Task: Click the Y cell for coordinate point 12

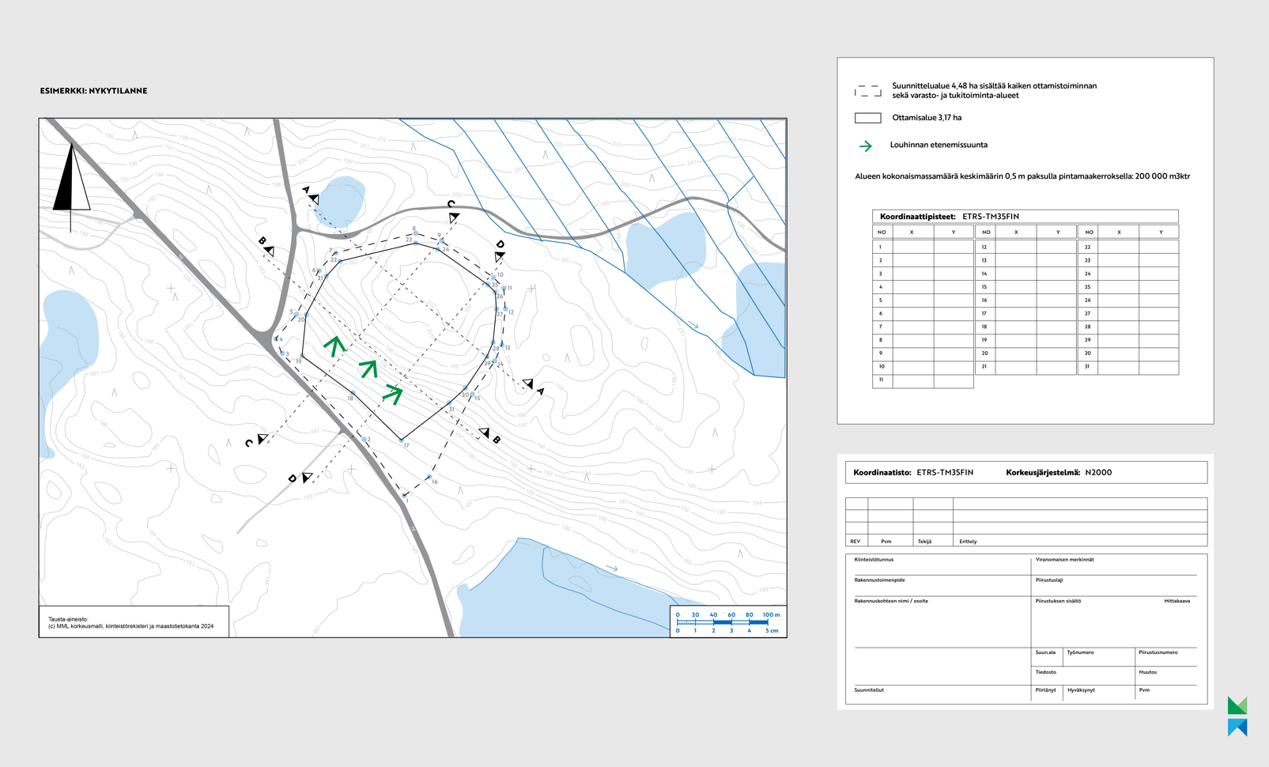Action: pos(1057,247)
